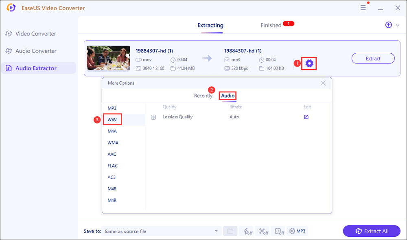The width and height of the screenshot is (407, 240).
Task: Select AAC format in the list
Action: (x=112, y=154)
